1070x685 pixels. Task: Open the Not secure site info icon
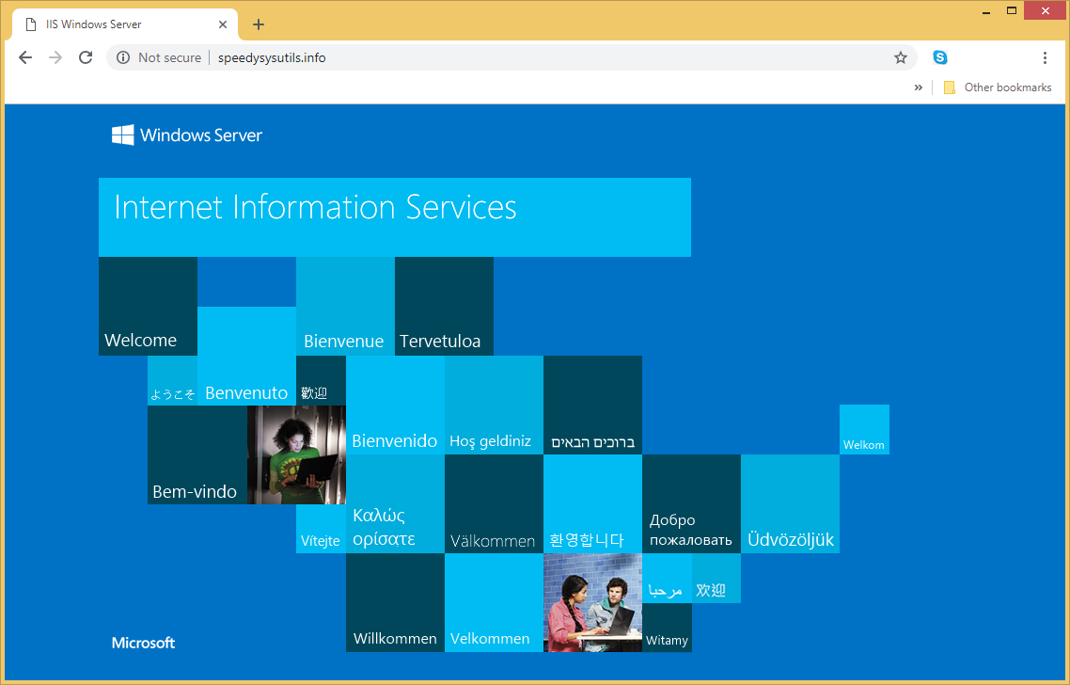point(123,57)
